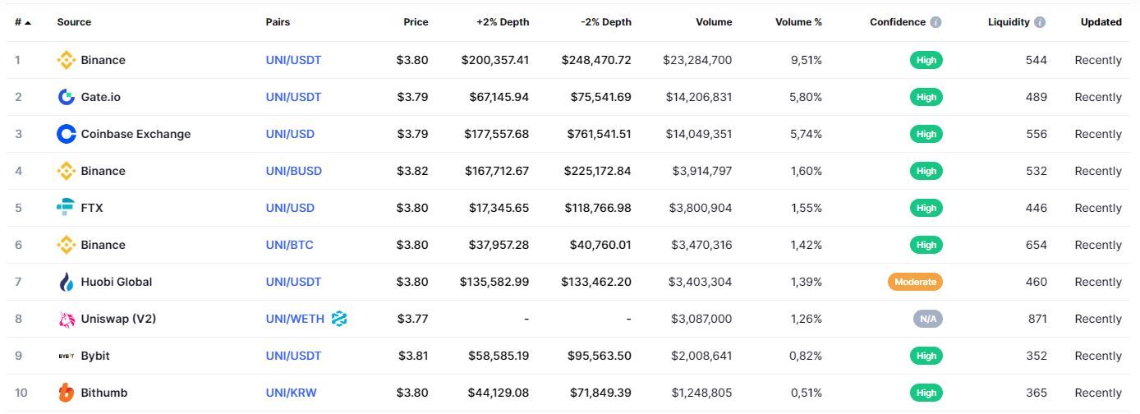Screen dimensions: 1140x414
Task: Click the Uniswap (V2) unicorn icon
Action: [x=67, y=319]
